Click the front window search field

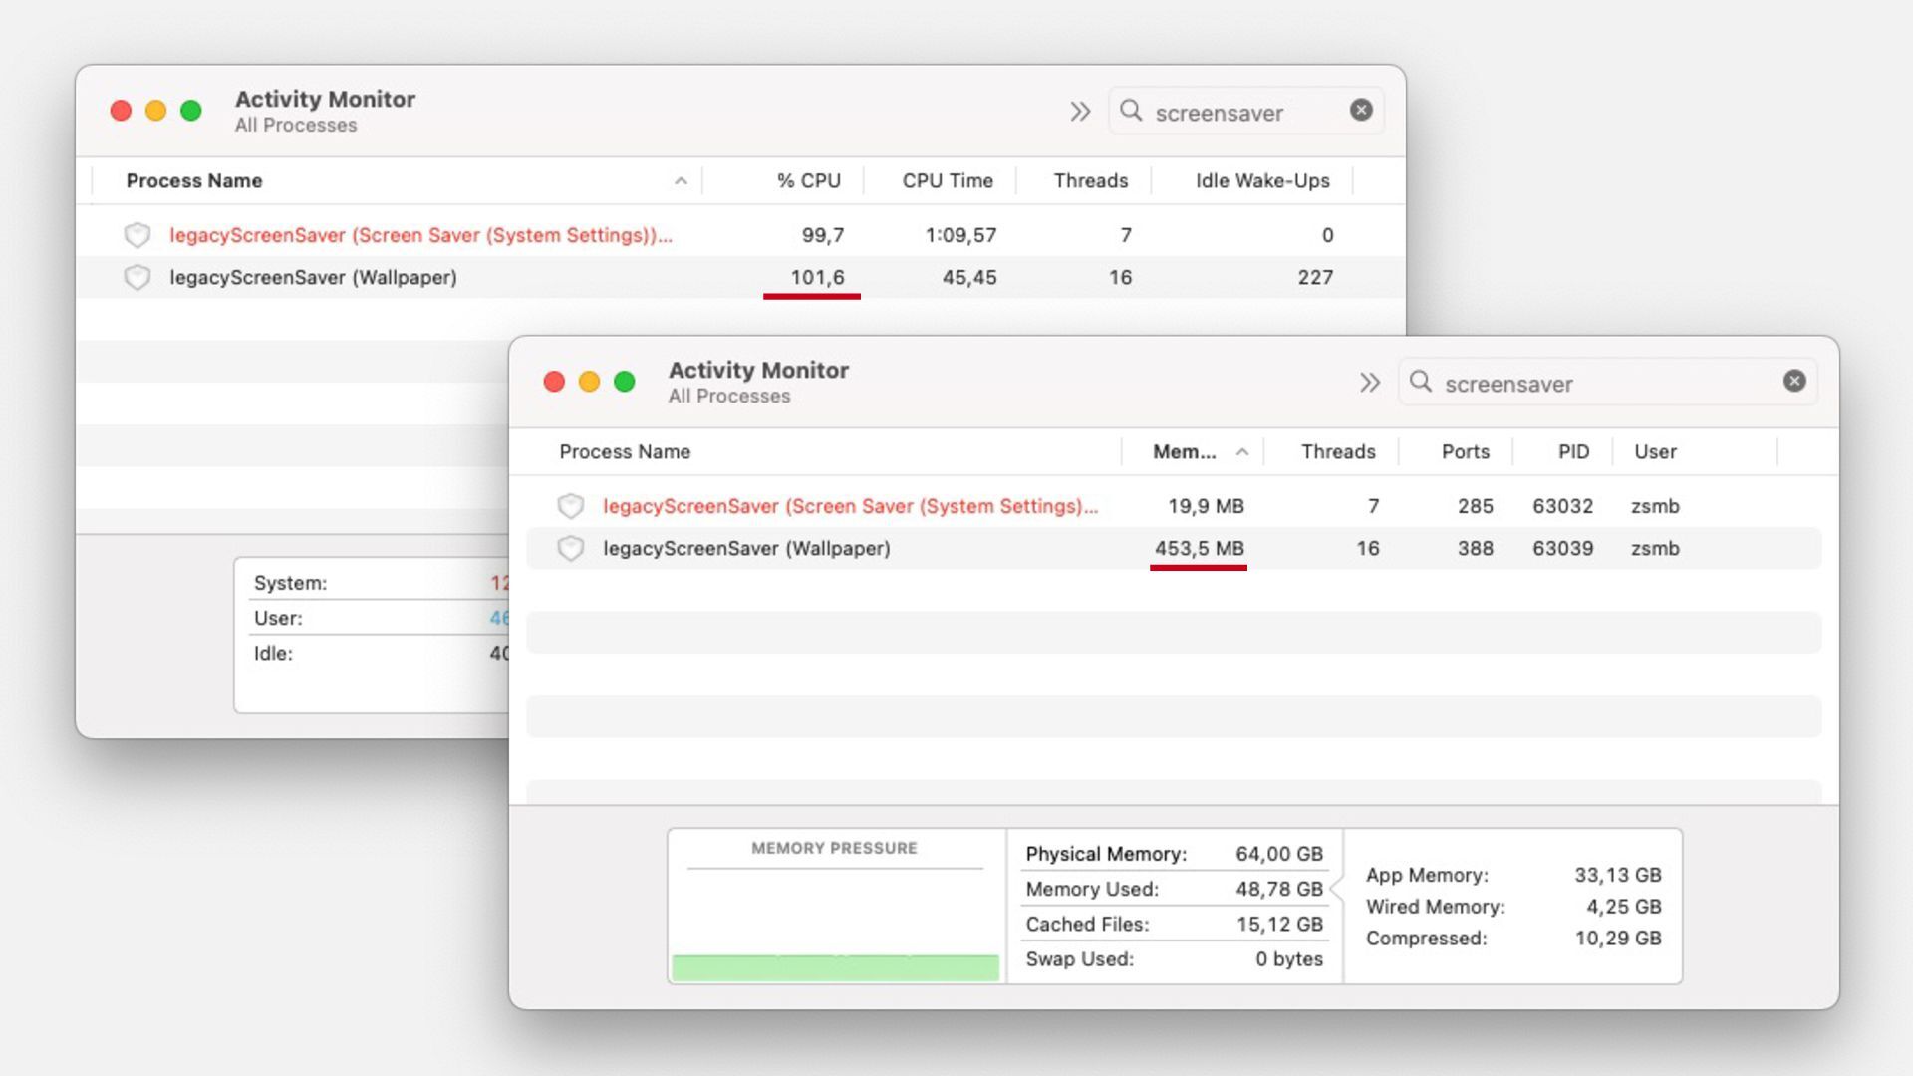(x=1594, y=384)
